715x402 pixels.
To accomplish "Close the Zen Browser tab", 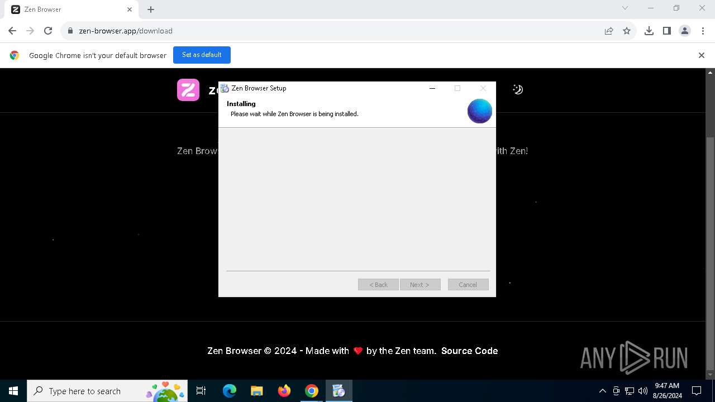I will point(130,9).
